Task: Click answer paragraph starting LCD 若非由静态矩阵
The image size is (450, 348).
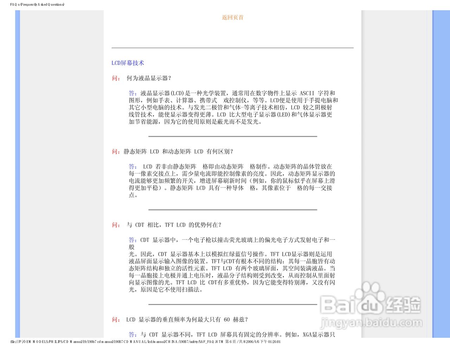Action: point(232,181)
